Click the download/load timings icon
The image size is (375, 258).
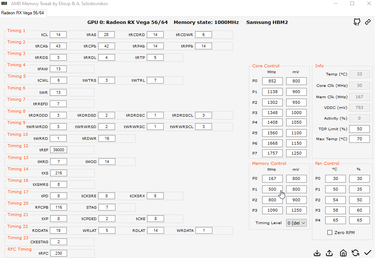tap(317, 253)
